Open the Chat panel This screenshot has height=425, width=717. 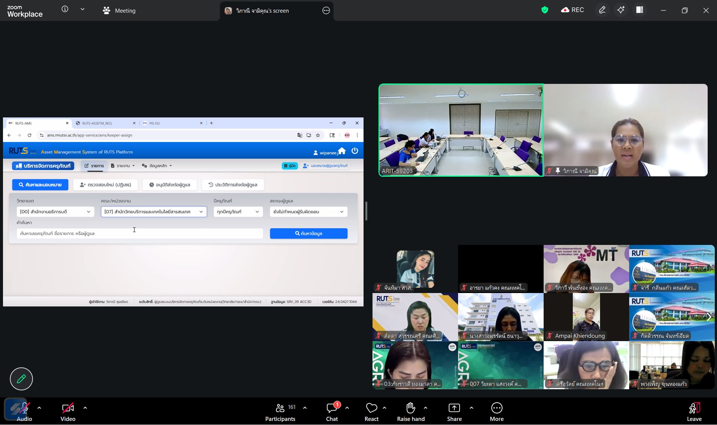coord(331,412)
